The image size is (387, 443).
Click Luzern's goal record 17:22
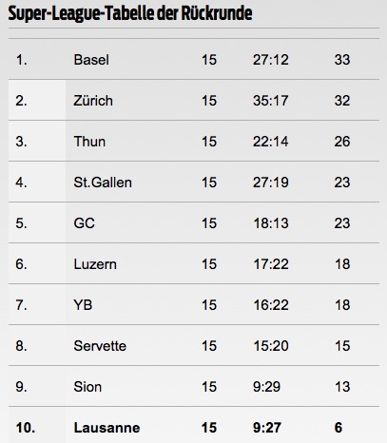(x=271, y=264)
